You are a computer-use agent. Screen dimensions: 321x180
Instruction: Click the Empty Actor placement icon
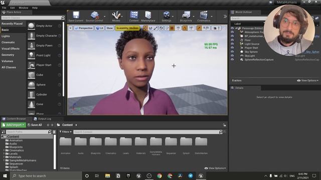(x=31, y=26)
